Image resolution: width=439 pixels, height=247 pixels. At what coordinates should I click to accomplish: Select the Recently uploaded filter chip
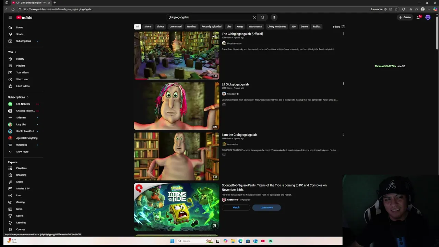coord(212,26)
